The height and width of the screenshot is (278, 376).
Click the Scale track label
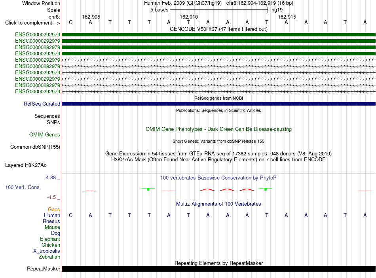(x=53, y=10)
